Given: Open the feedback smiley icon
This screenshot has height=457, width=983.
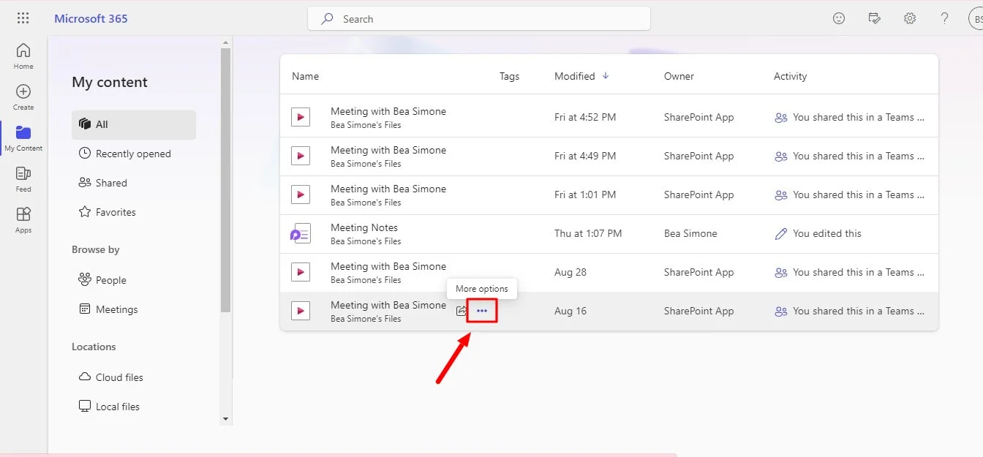Looking at the screenshot, I should click(839, 18).
